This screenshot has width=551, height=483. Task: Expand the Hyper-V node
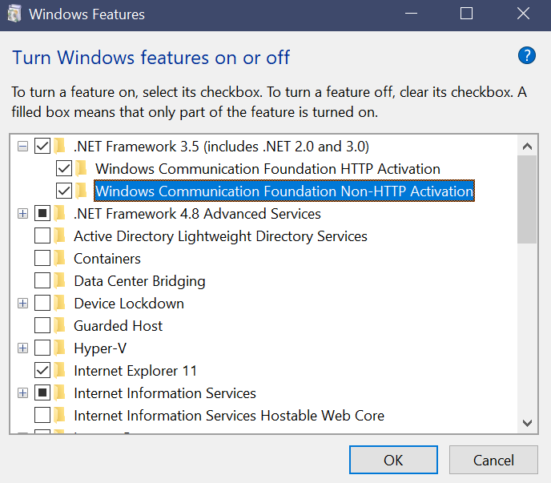point(23,348)
